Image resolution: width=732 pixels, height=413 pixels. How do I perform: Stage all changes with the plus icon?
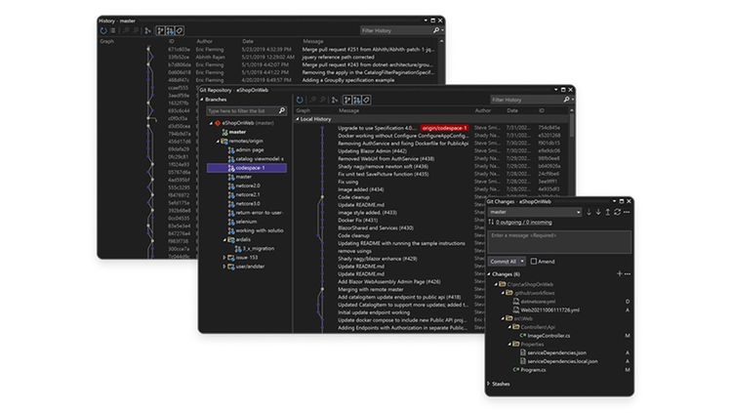(x=619, y=273)
